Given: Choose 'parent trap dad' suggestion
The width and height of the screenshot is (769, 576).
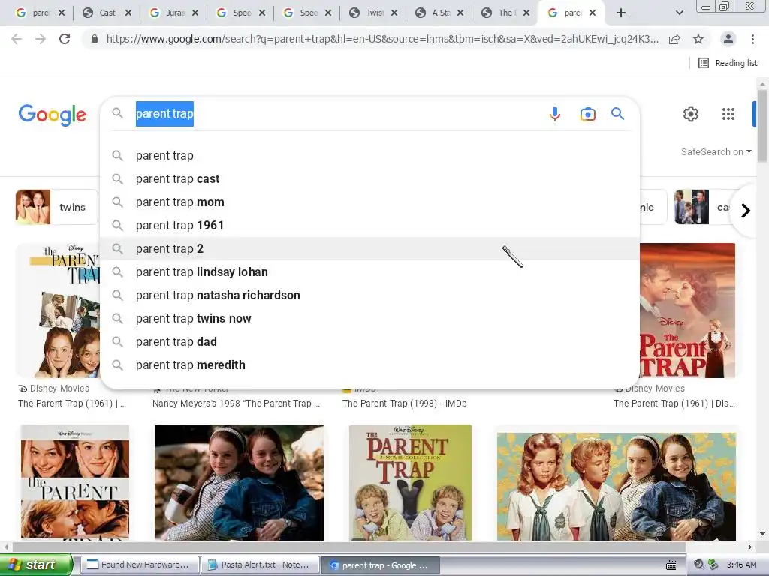Looking at the screenshot, I should (x=369, y=342).
